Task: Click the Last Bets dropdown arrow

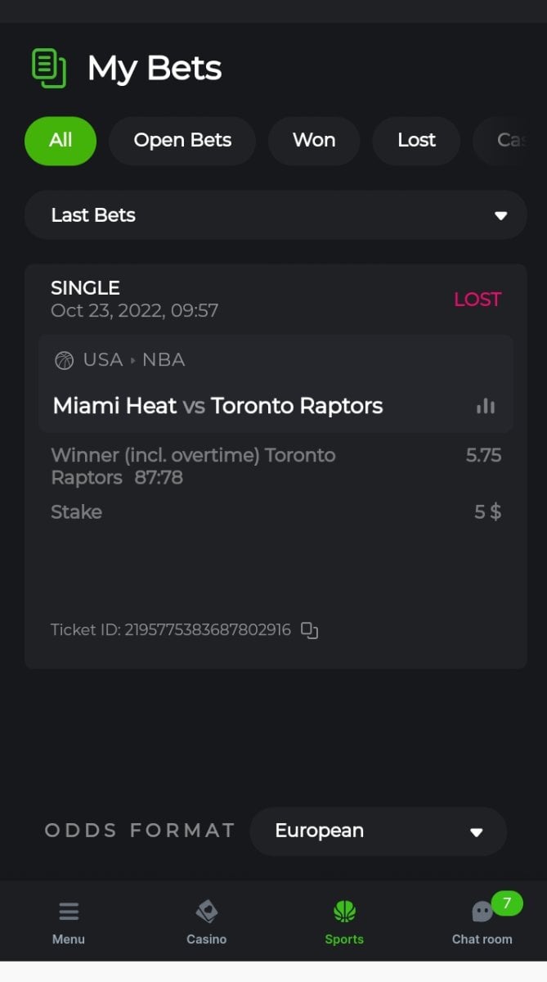Action: (500, 216)
